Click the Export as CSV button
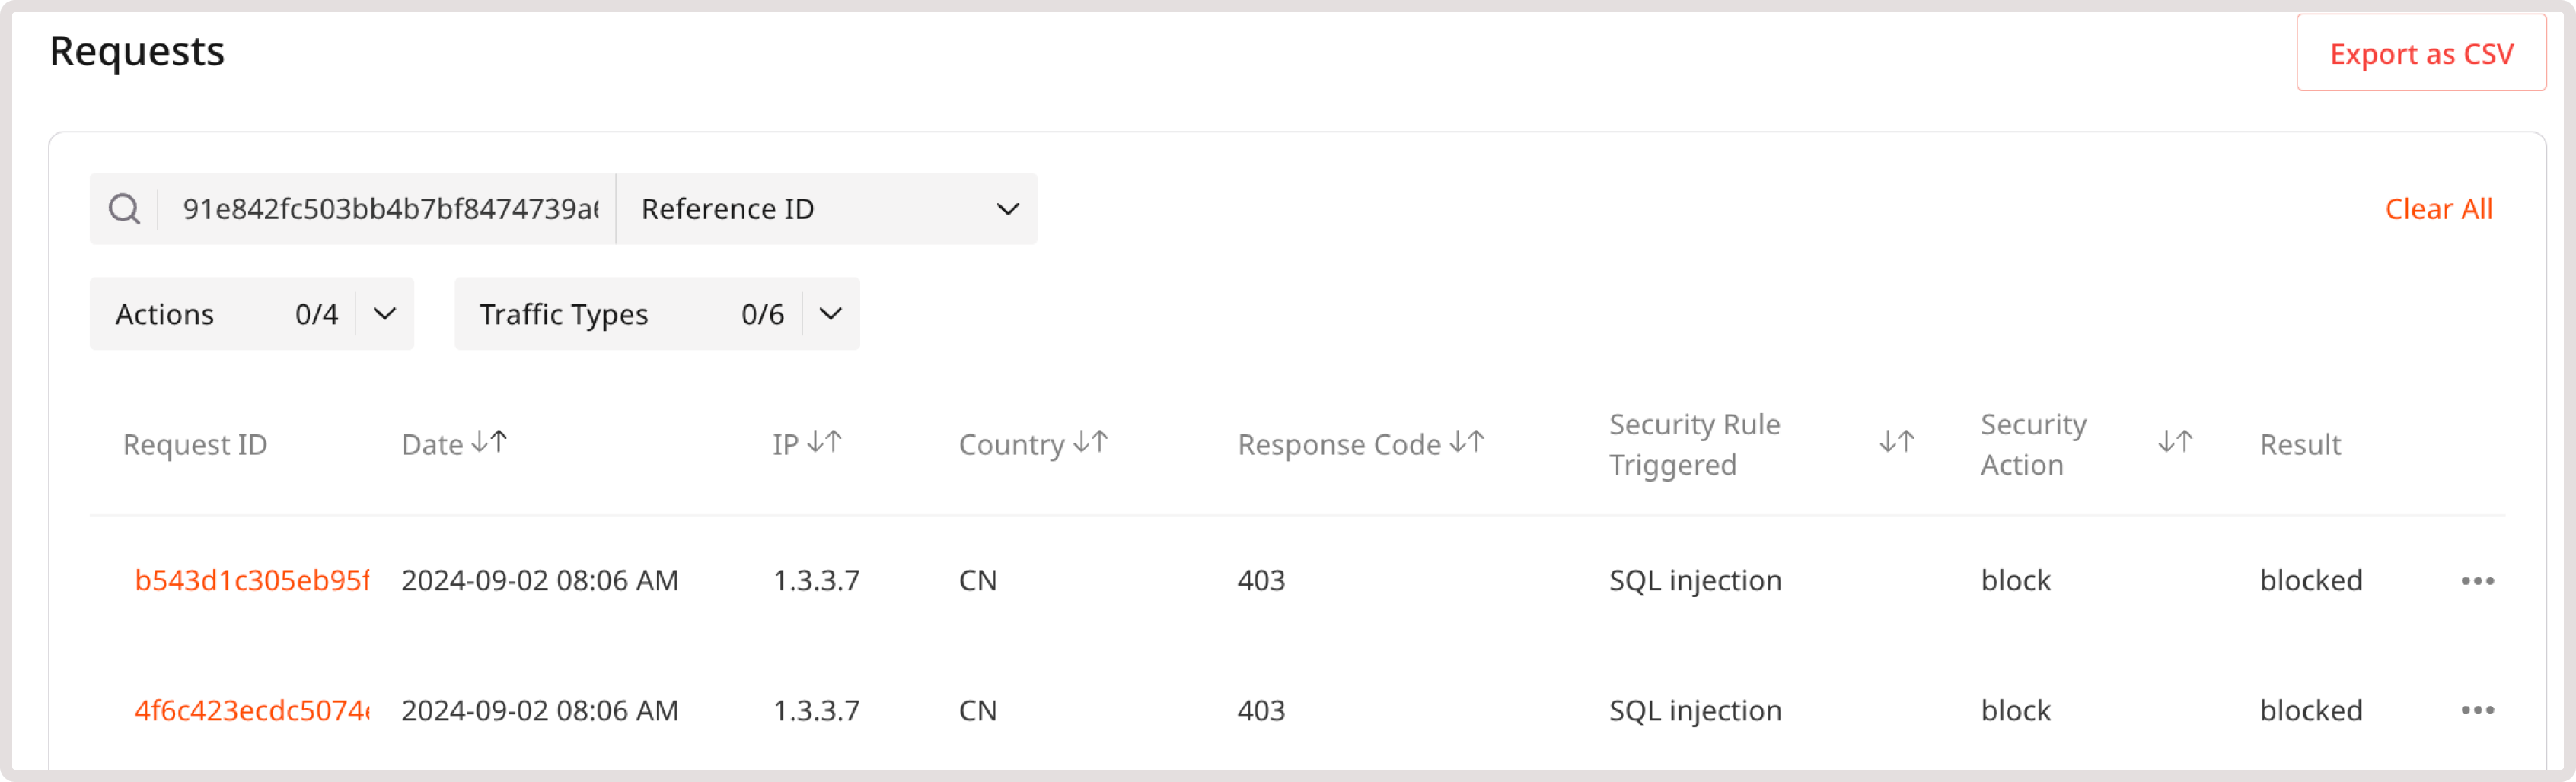The width and height of the screenshot is (2576, 782). pyautogui.click(x=2421, y=53)
